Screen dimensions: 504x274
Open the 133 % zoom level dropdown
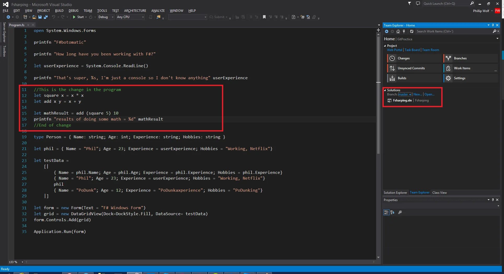(x=22, y=262)
